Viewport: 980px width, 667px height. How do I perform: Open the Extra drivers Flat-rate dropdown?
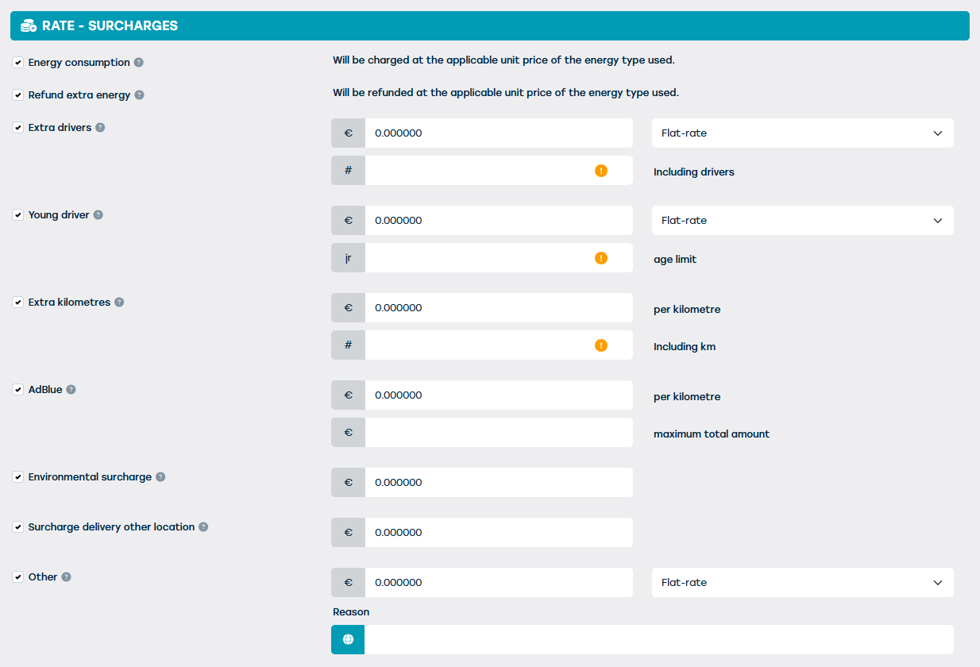click(802, 133)
